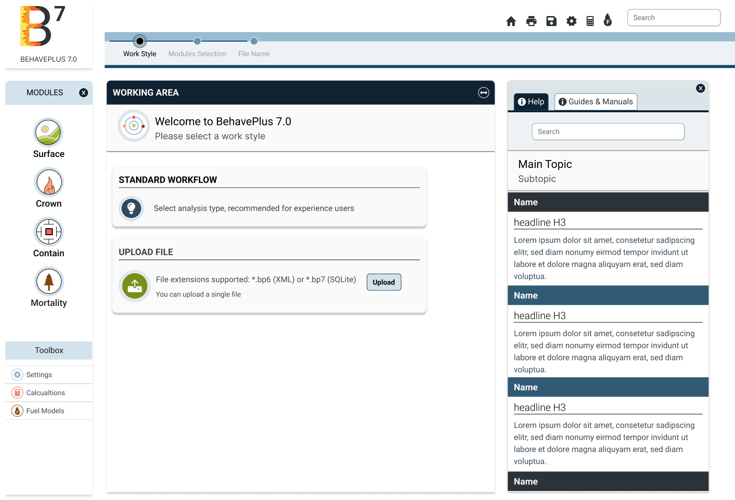Click the Mortality module label

(49, 303)
